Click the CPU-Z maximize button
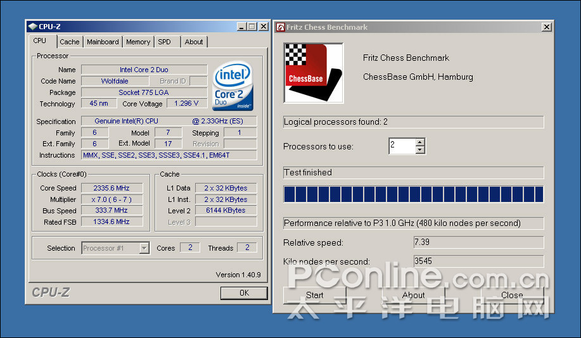The image size is (581, 338). pyautogui.click(x=252, y=27)
